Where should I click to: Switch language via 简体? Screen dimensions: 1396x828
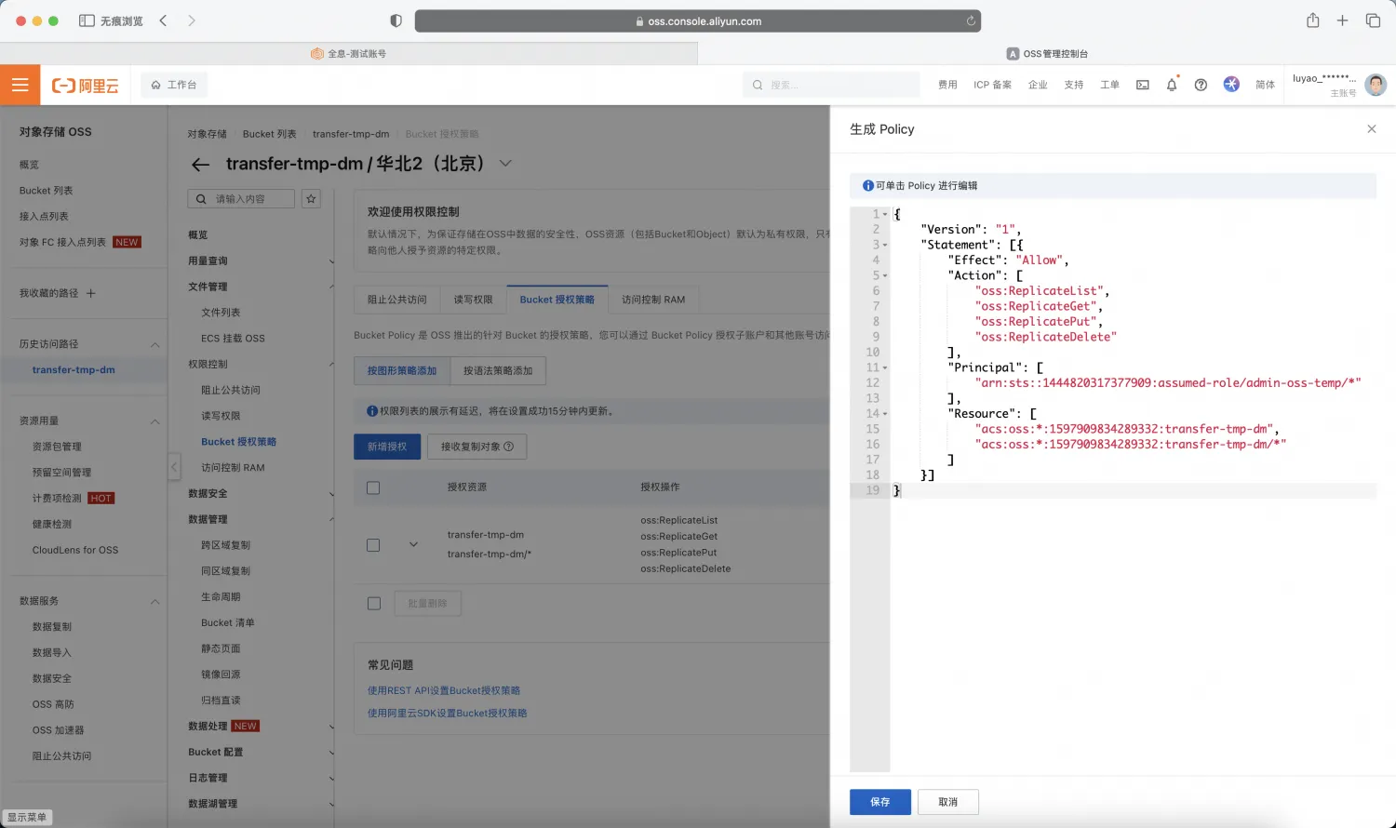point(1265,85)
